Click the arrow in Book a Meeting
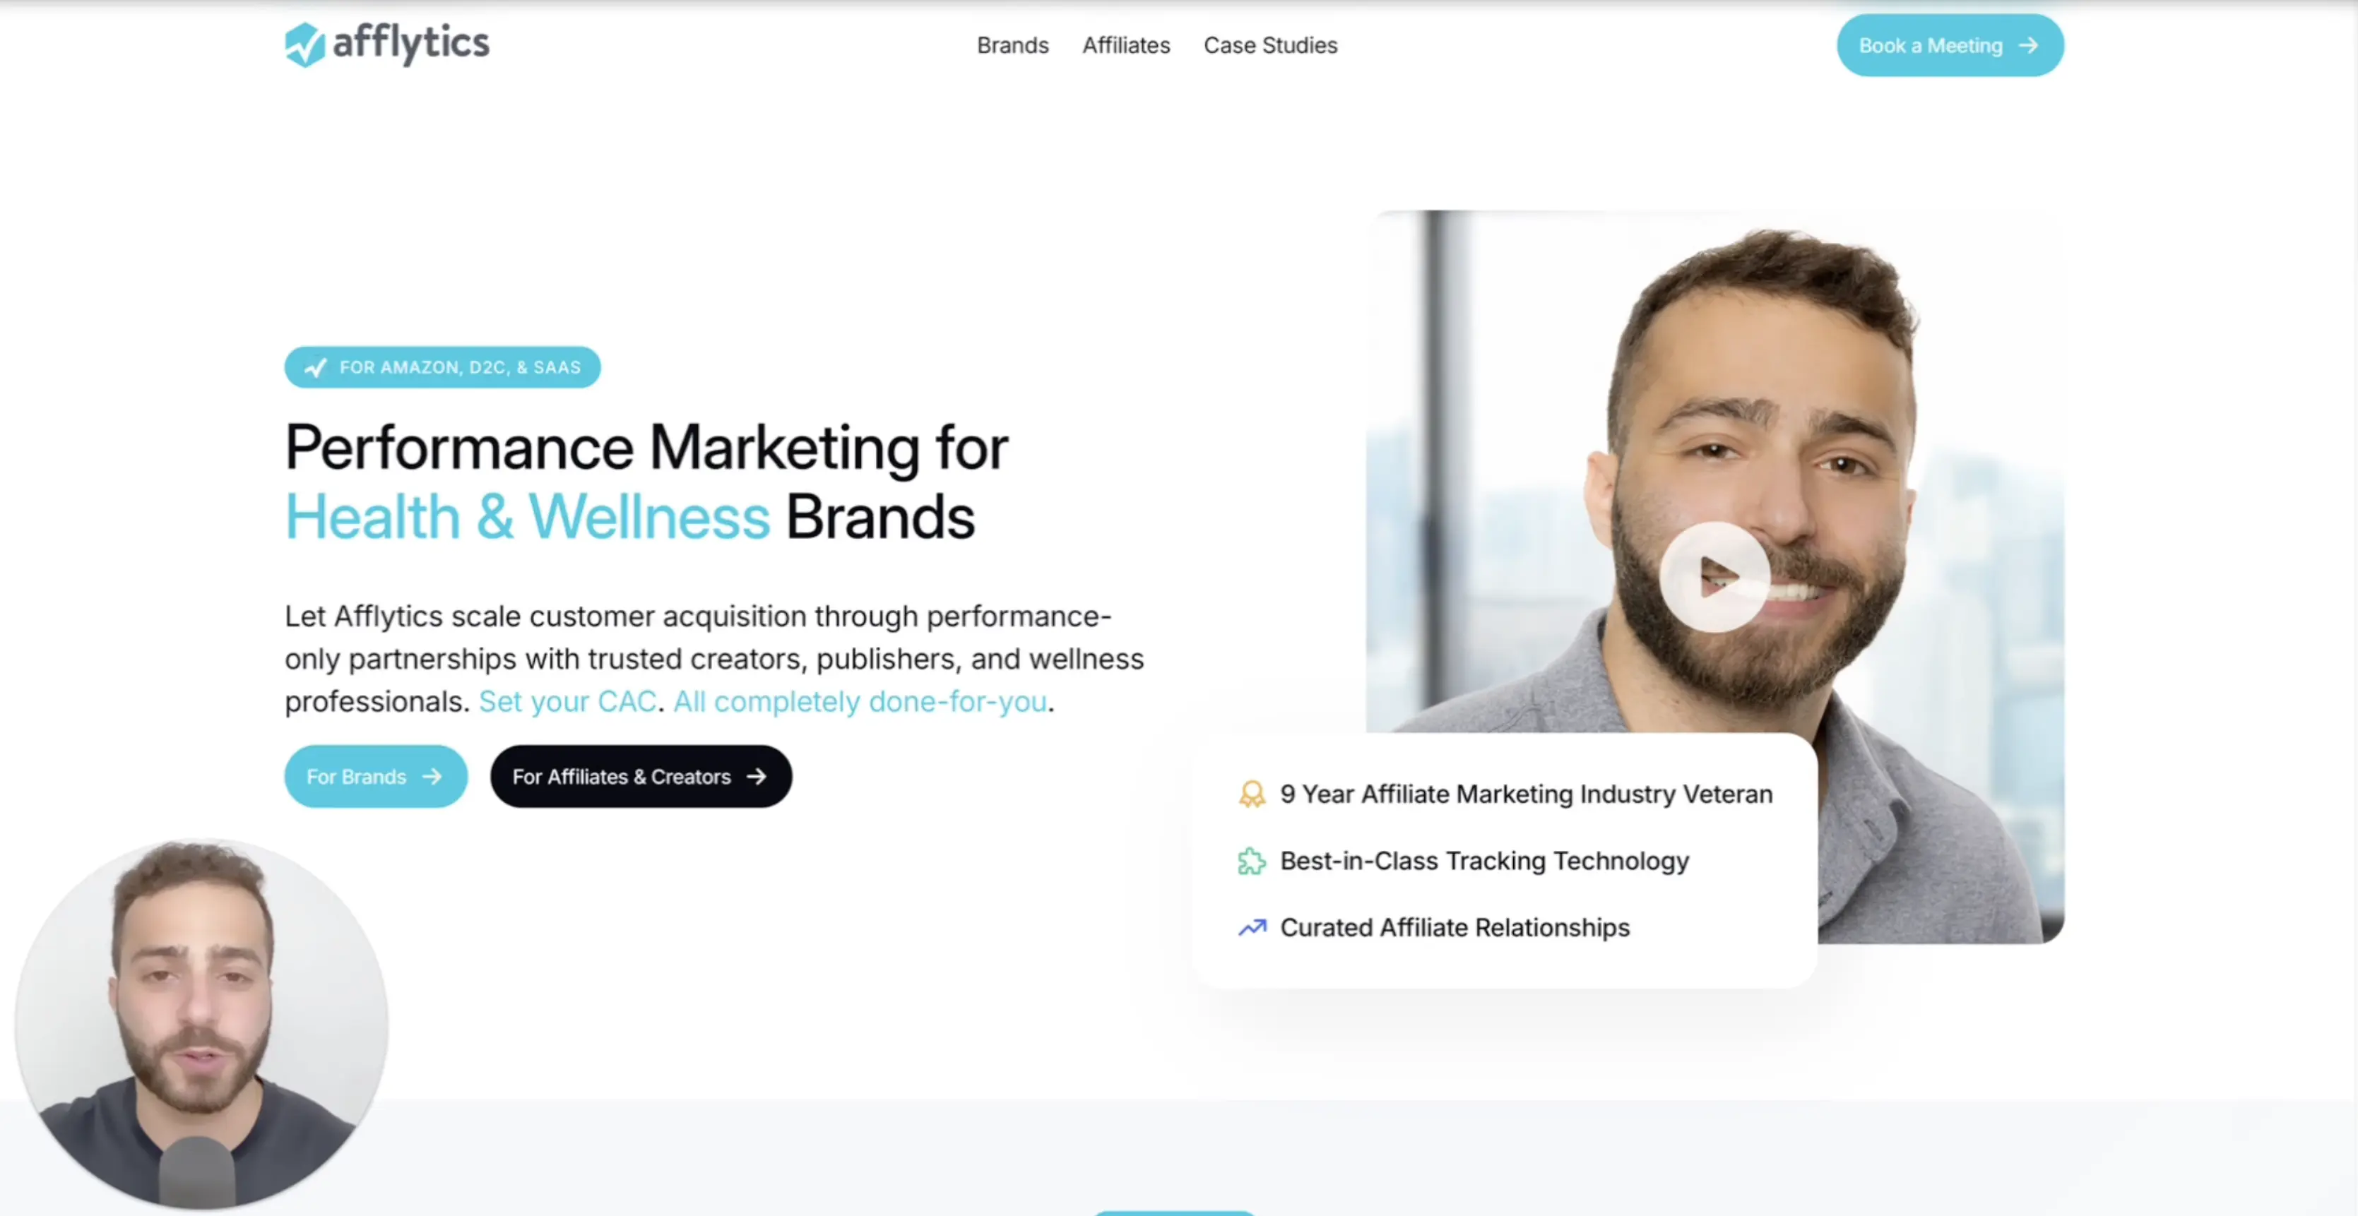The image size is (2358, 1216). [x=2029, y=44]
